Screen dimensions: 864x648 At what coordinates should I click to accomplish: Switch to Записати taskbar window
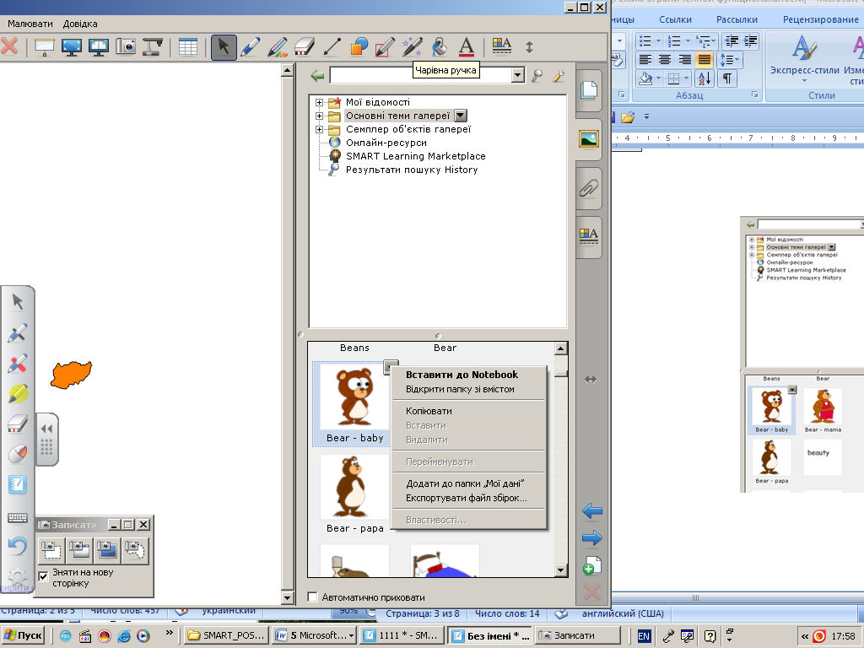tap(577, 635)
